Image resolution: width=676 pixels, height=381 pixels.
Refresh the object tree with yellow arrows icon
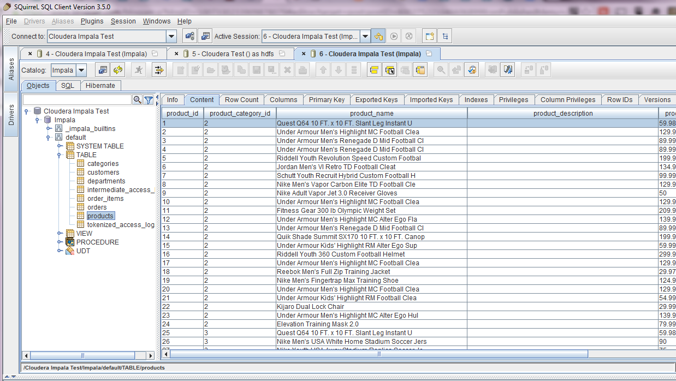(x=118, y=70)
